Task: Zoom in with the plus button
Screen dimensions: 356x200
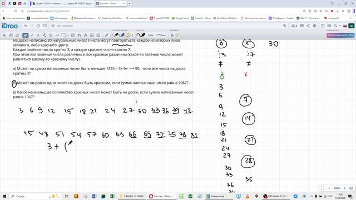Action: coord(345,188)
